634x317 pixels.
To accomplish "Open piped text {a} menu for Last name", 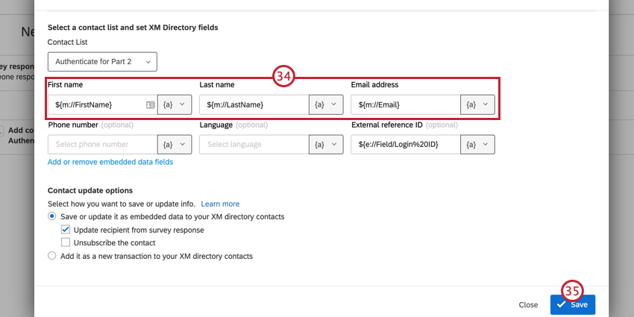I will (x=324, y=105).
